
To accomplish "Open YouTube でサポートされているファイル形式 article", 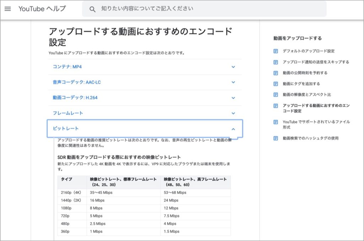I will click(x=316, y=125).
